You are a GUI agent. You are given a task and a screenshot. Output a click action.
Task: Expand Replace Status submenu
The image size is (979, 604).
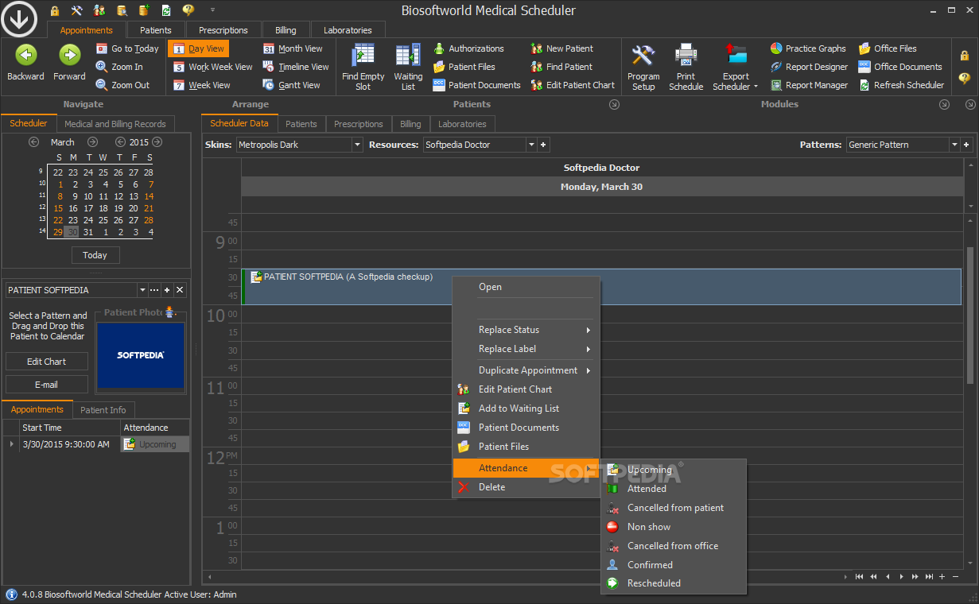pos(526,330)
